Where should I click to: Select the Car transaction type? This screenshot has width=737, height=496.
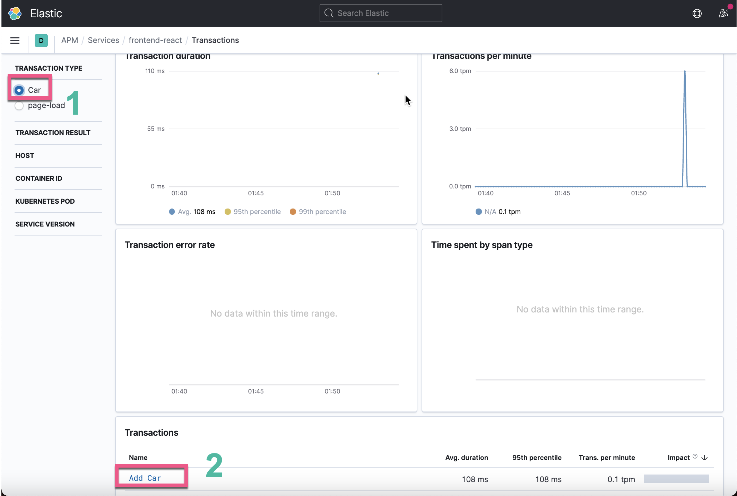coord(19,90)
